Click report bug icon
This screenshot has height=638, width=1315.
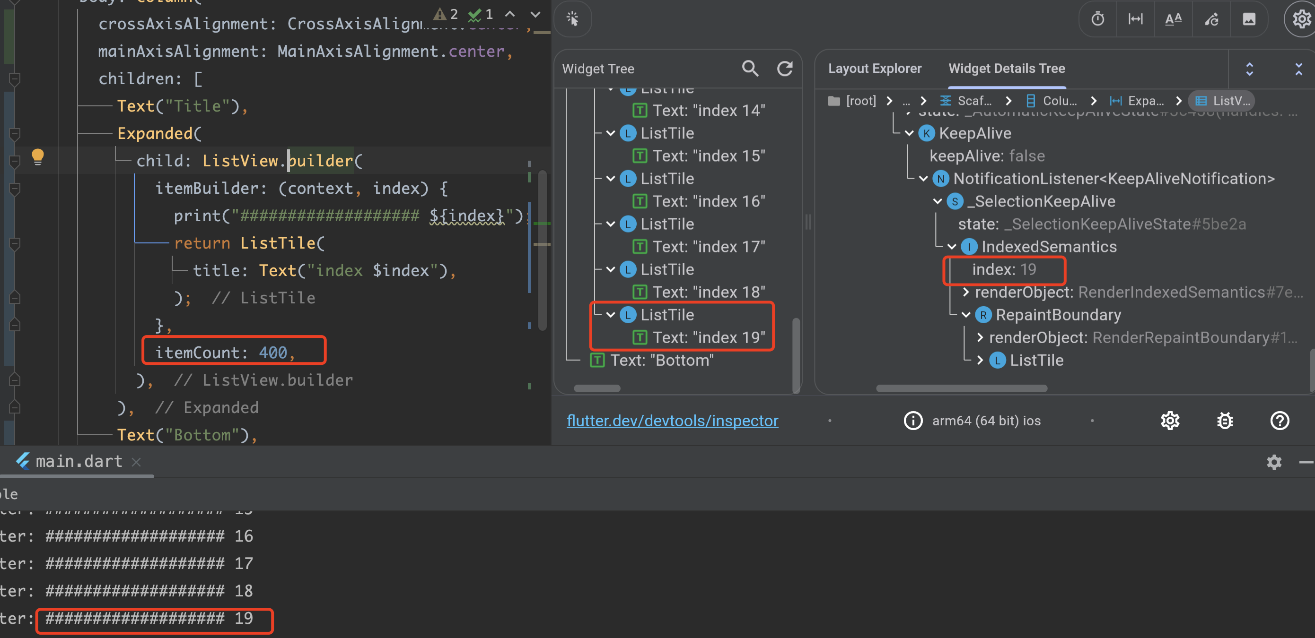(x=1225, y=421)
